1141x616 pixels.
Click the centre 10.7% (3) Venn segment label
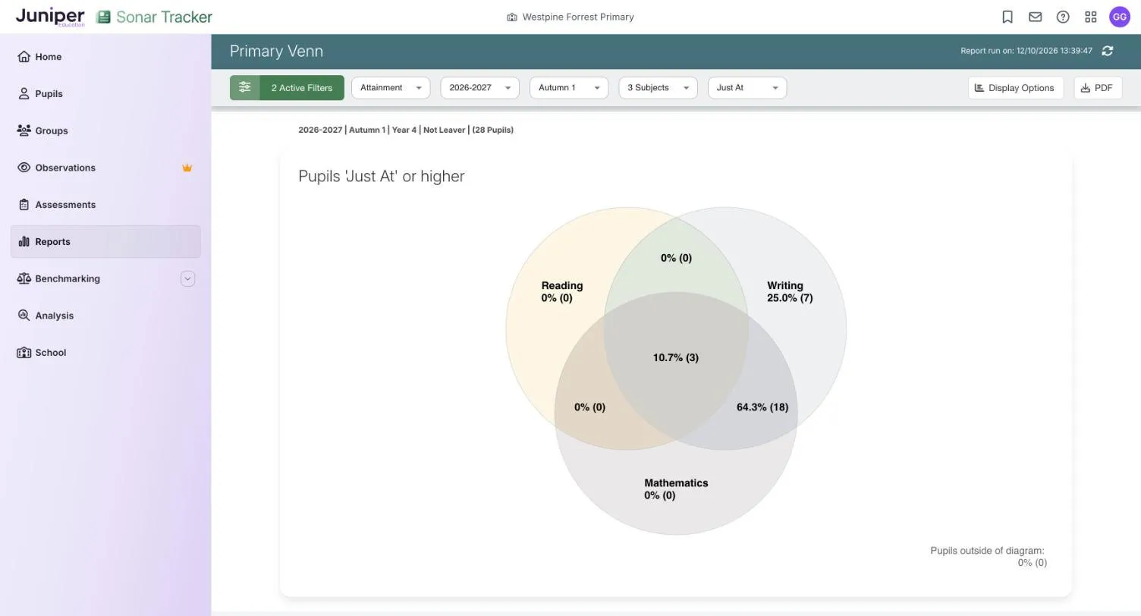pyautogui.click(x=676, y=357)
